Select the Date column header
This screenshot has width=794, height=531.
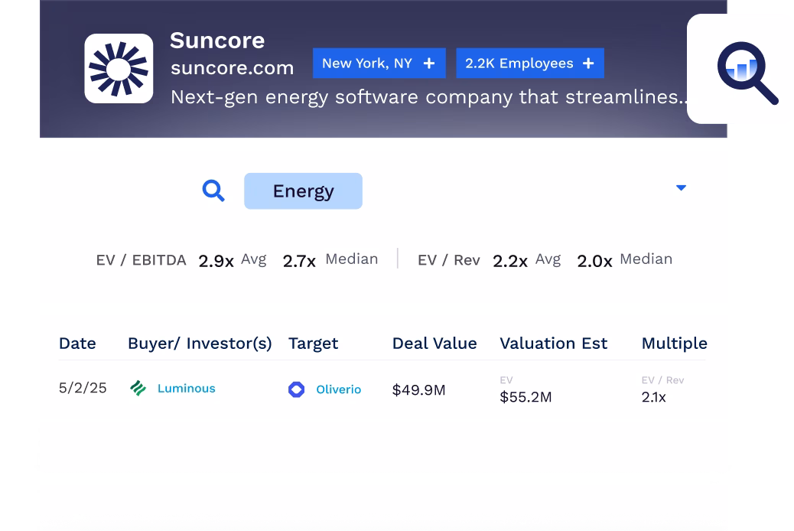click(77, 343)
